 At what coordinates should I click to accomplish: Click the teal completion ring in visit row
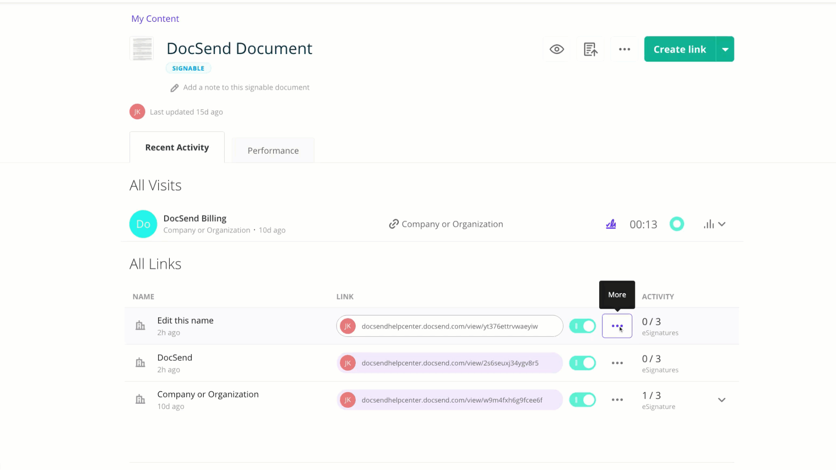(x=677, y=224)
